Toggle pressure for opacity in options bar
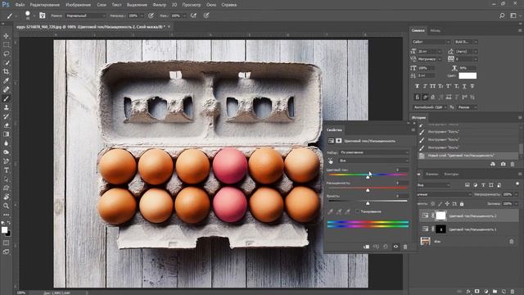The height and width of the screenshot is (295, 524). click(x=151, y=16)
